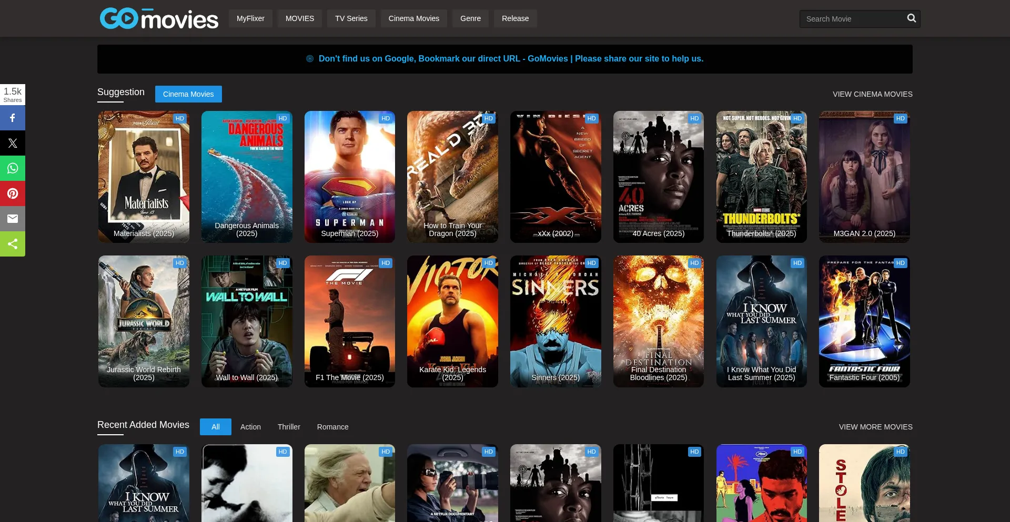Open Final Destination Bloodlines poster
Viewport: 1010px width, 522px height.
click(x=659, y=321)
